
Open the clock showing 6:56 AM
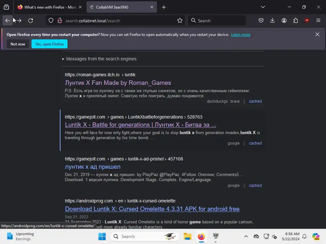coord(291,236)
